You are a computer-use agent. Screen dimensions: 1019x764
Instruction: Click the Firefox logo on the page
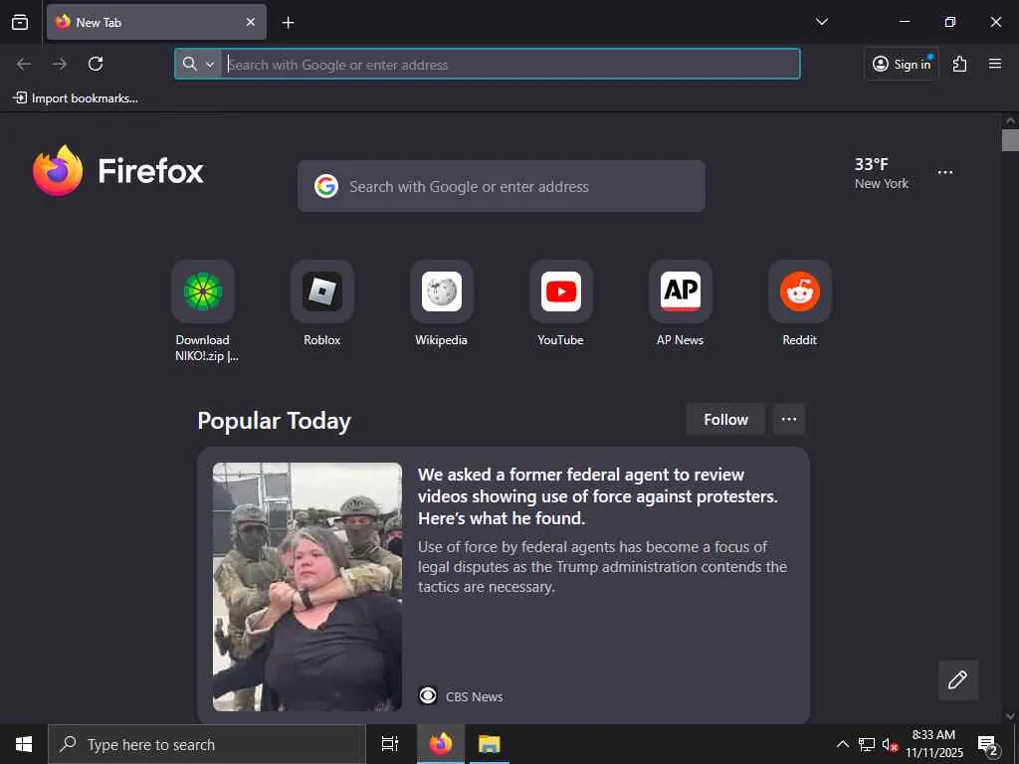(118, 170)
